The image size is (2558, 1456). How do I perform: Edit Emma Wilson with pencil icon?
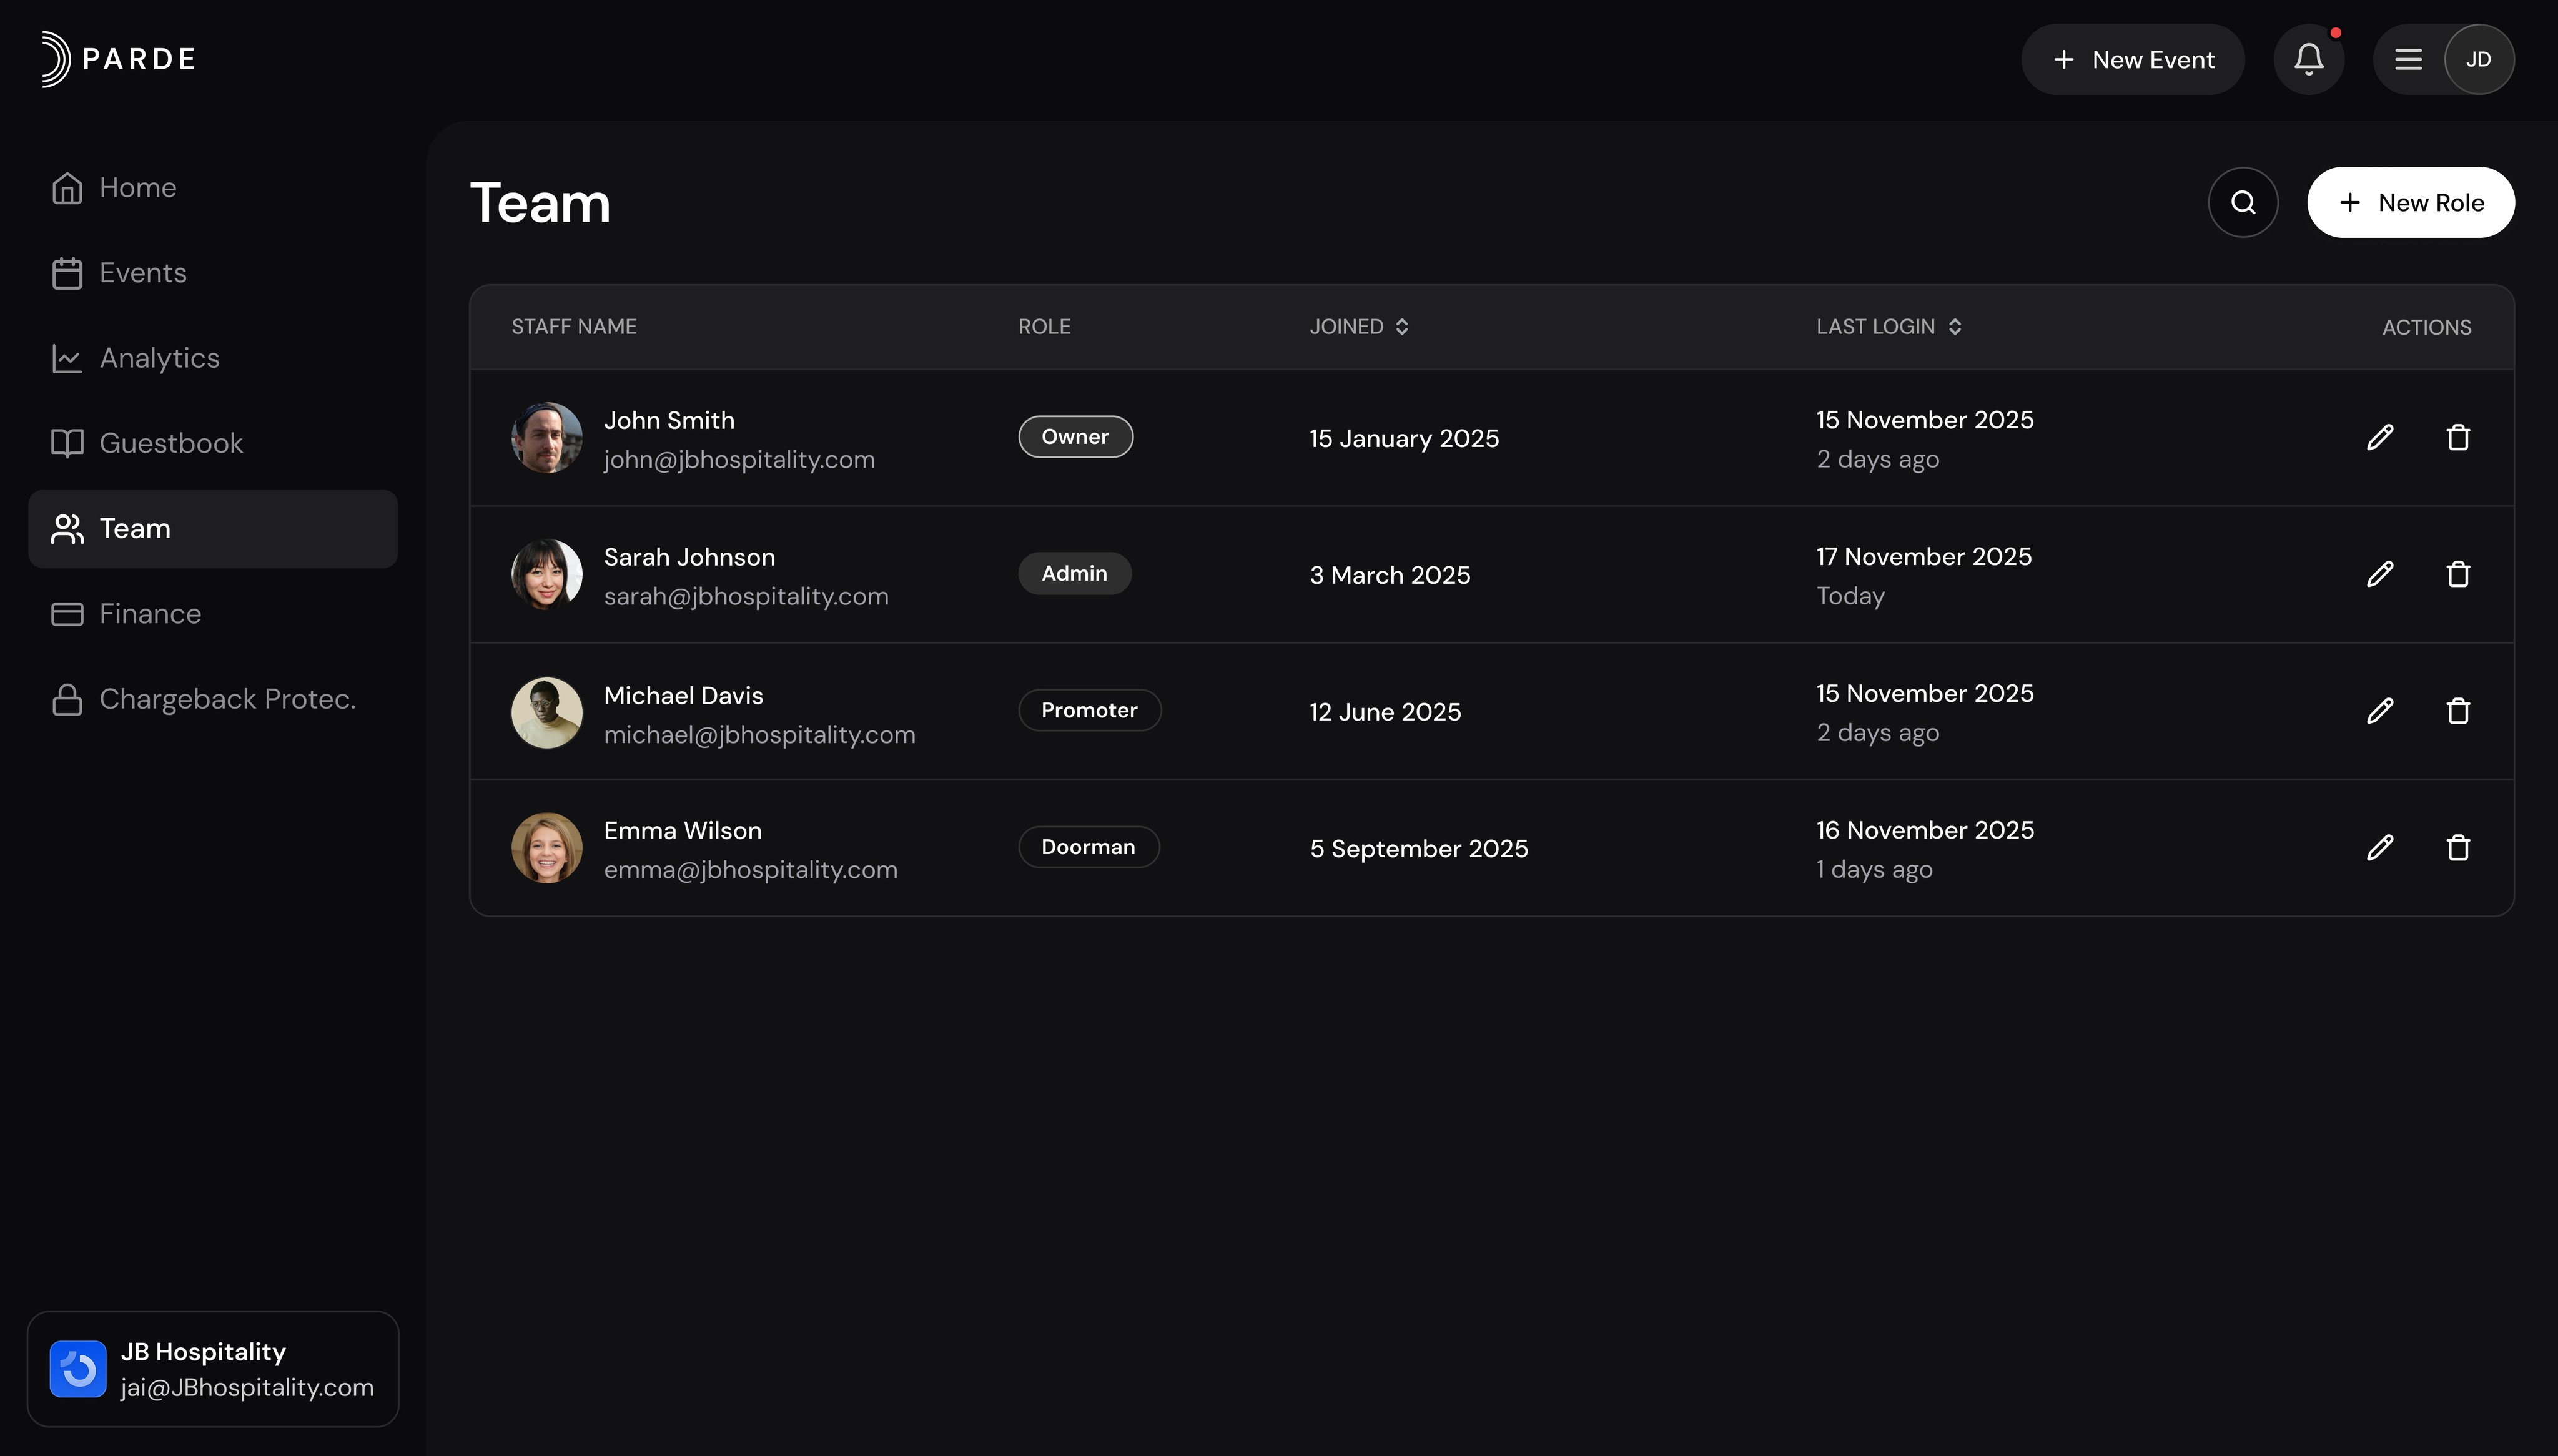coord(2379,848)
